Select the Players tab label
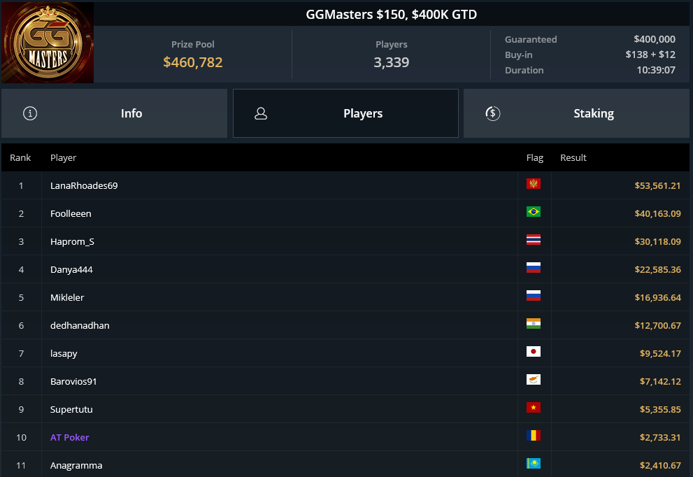The image size is (693, 477). pyautogui.click(x=363, y=113)
